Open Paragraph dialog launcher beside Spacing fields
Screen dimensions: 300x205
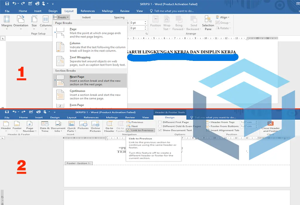[x=146, y=34]
